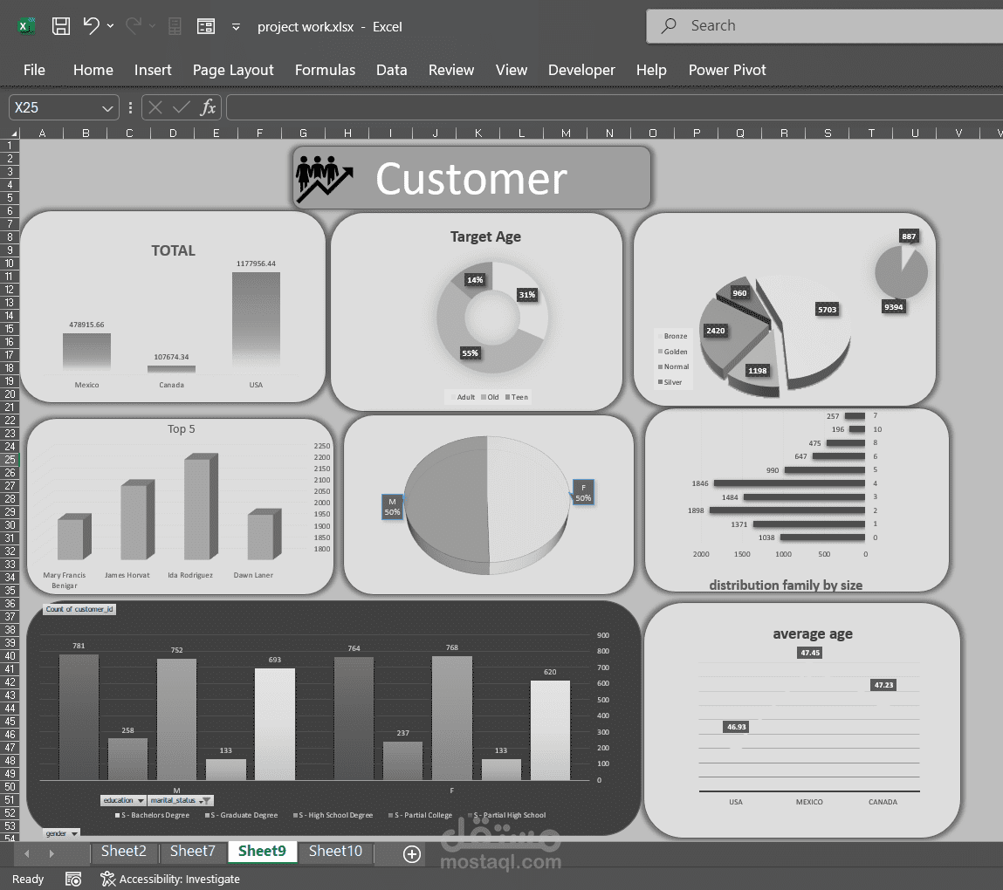Select the M 50% gender pie label
This screenshot has height=890, width=1003.
click(392, 507)
